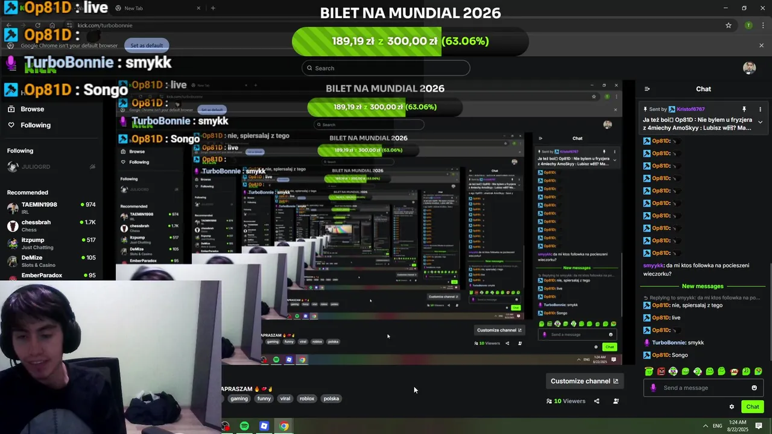
Task: Reload the page
Action: coord(37,25)
